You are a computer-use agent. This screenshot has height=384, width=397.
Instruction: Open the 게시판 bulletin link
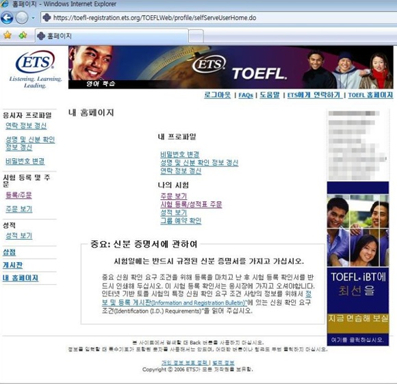[x=12, y=265]
